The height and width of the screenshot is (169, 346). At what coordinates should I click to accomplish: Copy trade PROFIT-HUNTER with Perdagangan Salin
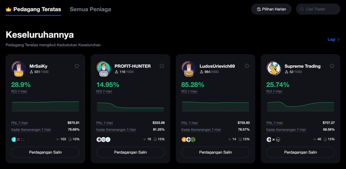click(x=130, y=152)
